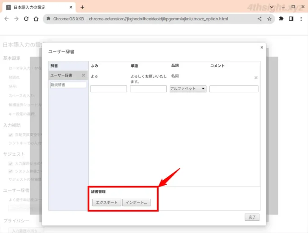This screenshot has width=308, height=233.
Task: Click the 辞書 list header
Action: coord(54,66)
